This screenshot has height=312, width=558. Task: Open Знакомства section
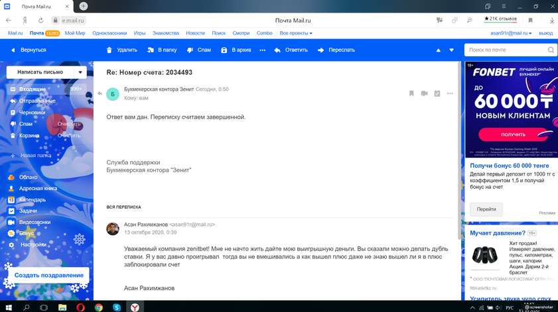165,33
